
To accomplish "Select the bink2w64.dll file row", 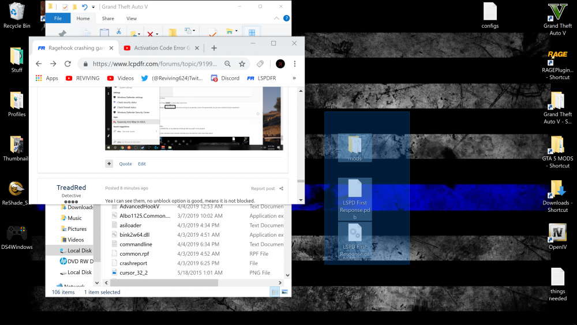I will 197,234.
